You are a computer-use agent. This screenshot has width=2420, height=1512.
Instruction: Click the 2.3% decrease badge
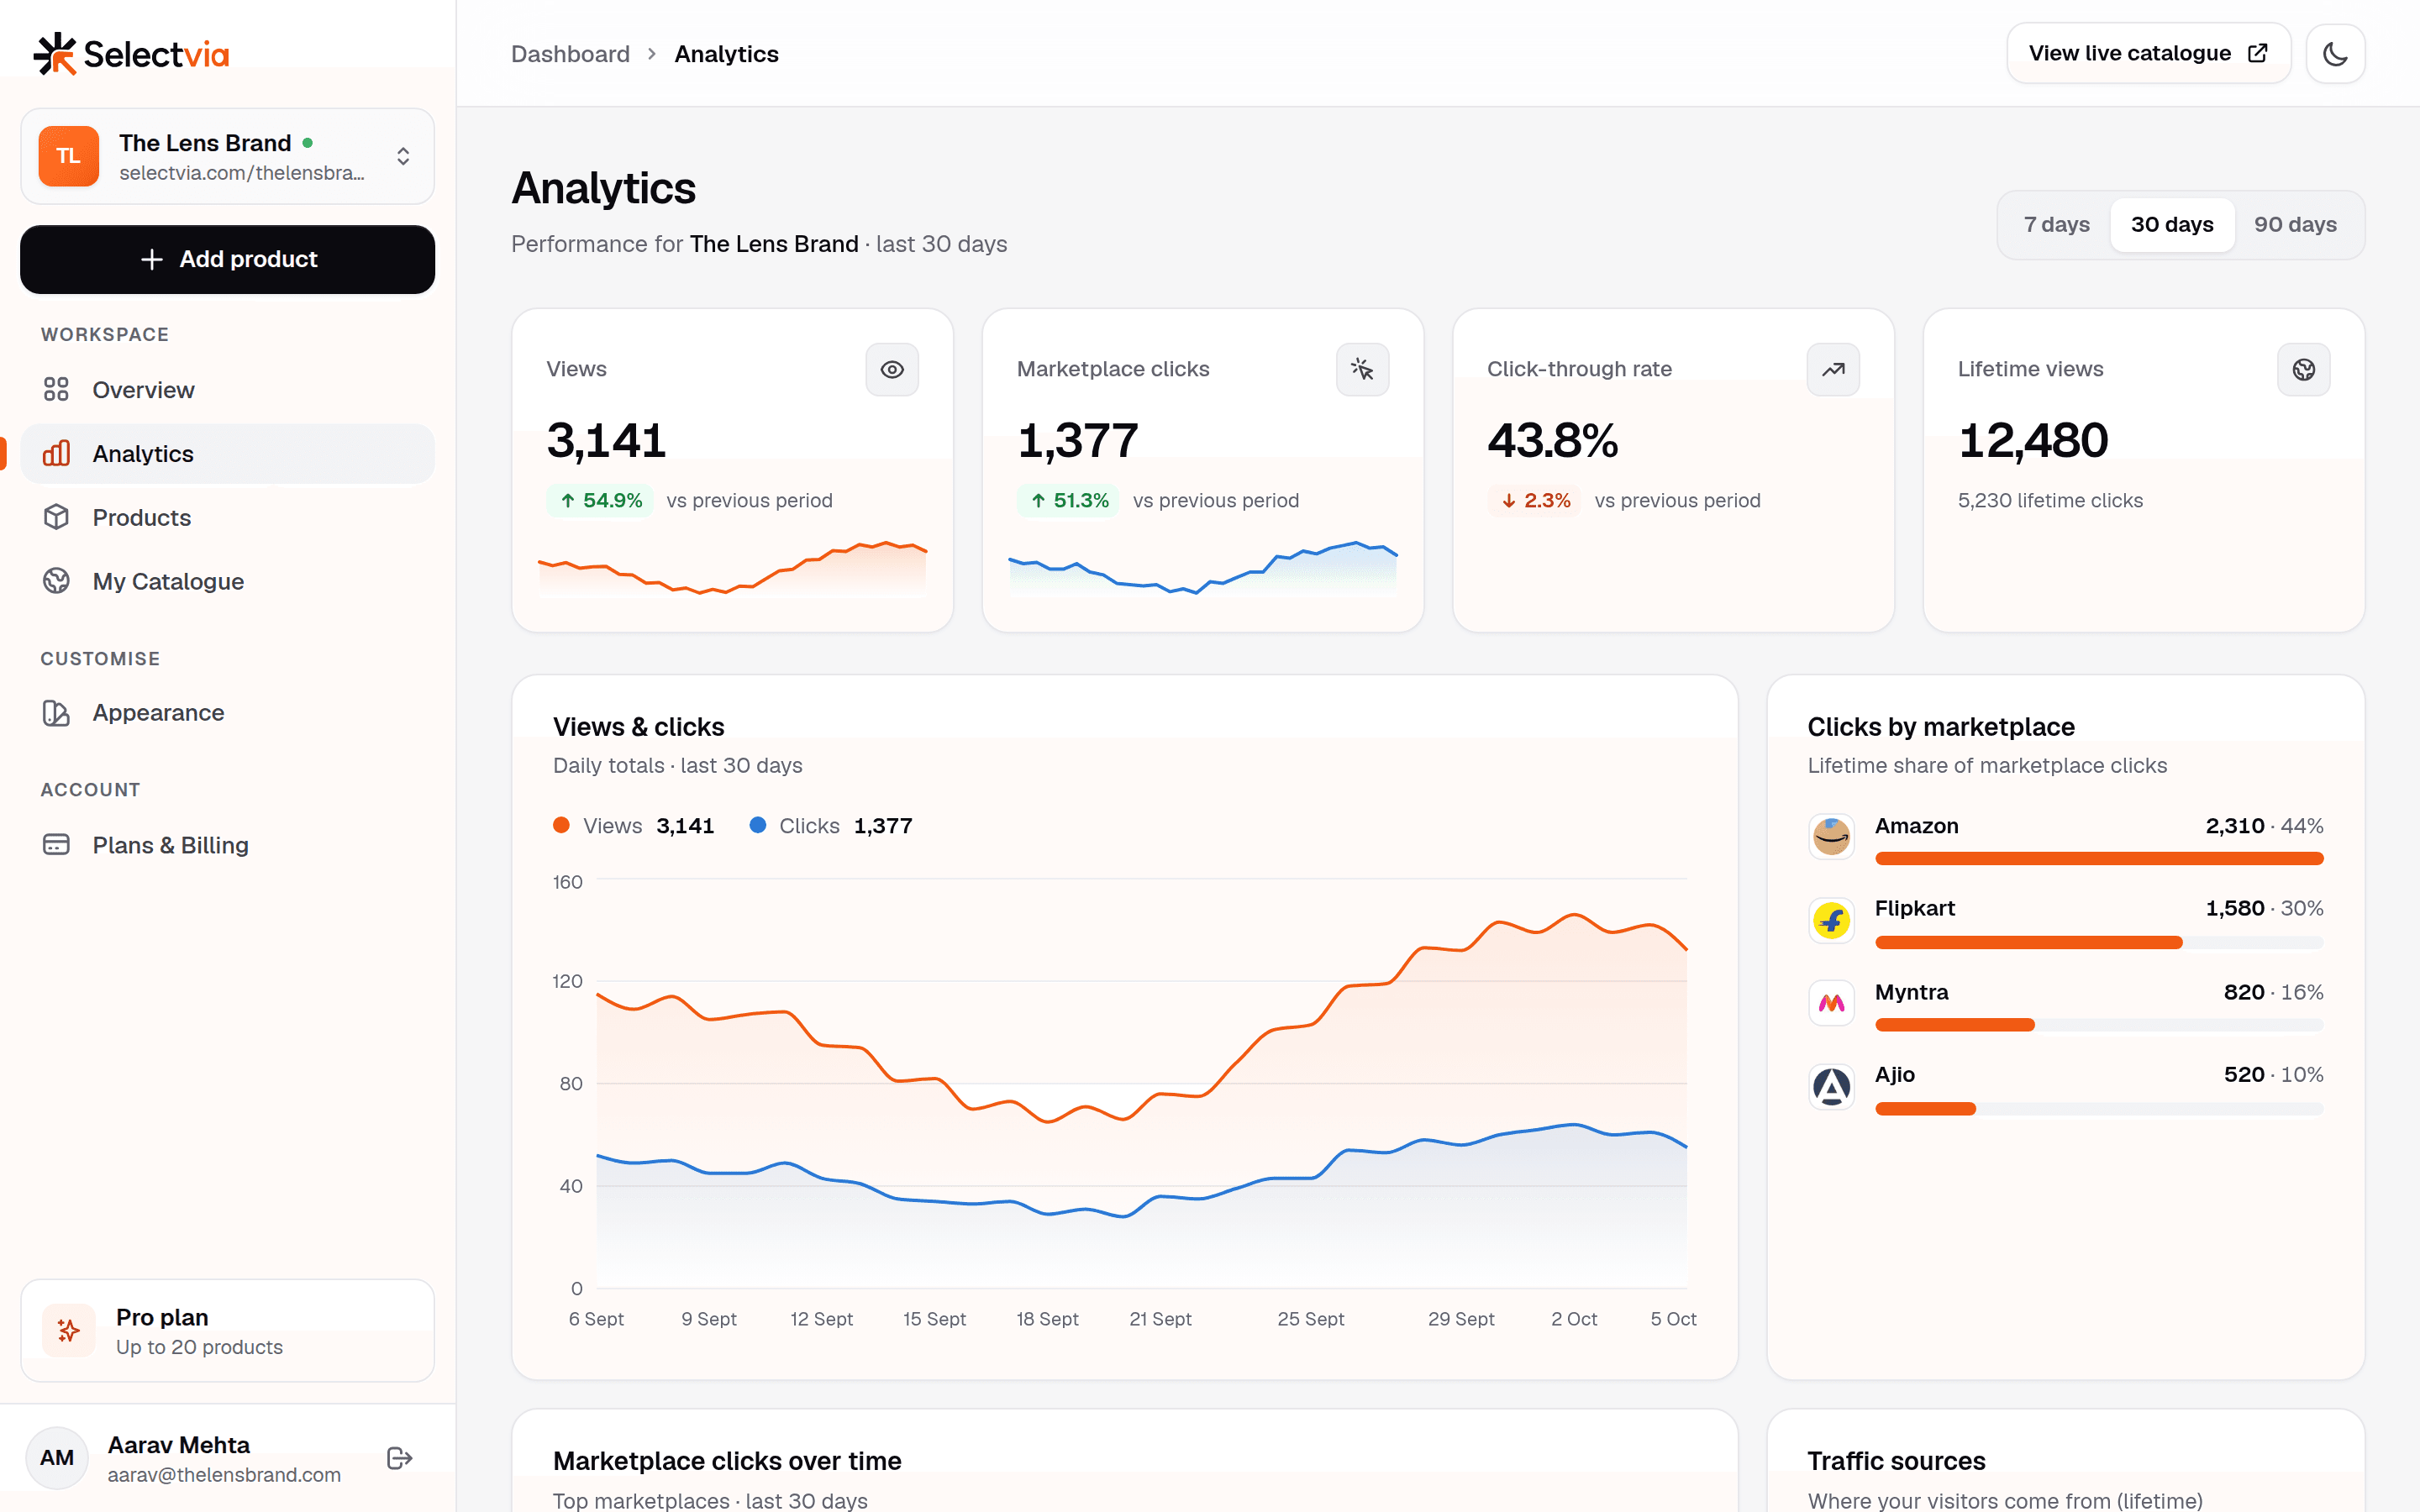click(1535, 500)
